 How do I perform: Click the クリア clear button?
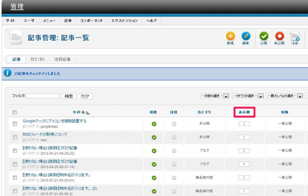85,96
